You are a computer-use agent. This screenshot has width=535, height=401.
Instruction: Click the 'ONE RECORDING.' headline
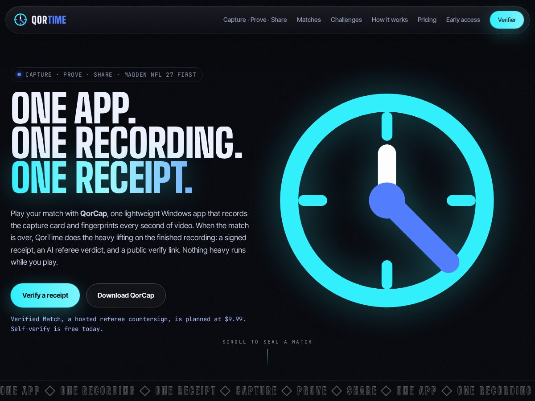tap(127, 143)
